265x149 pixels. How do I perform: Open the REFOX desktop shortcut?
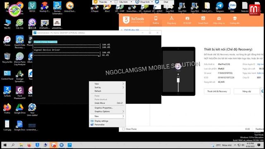coord(32,7)
